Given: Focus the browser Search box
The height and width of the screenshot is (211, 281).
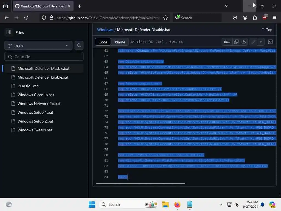Looking at the screenshot, I should 197,18.
